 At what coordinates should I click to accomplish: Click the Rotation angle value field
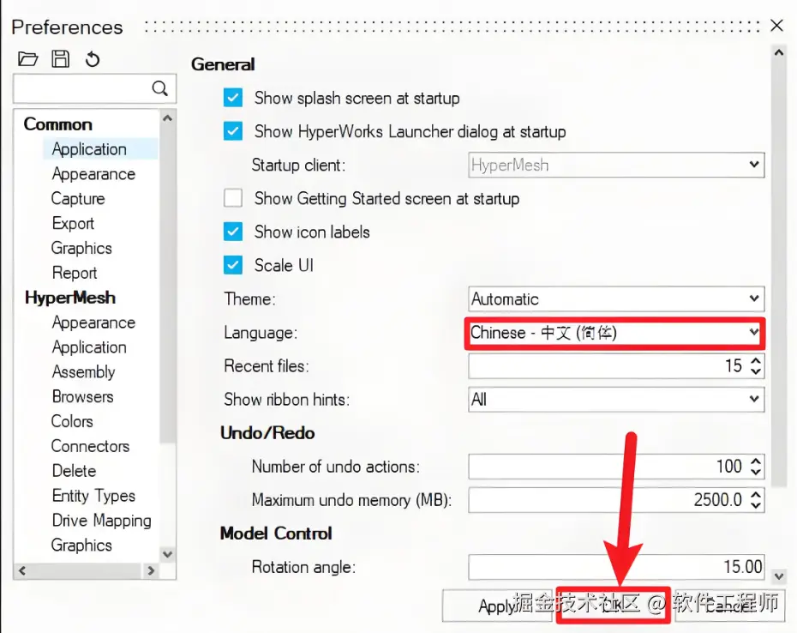(x=616, y=567)
